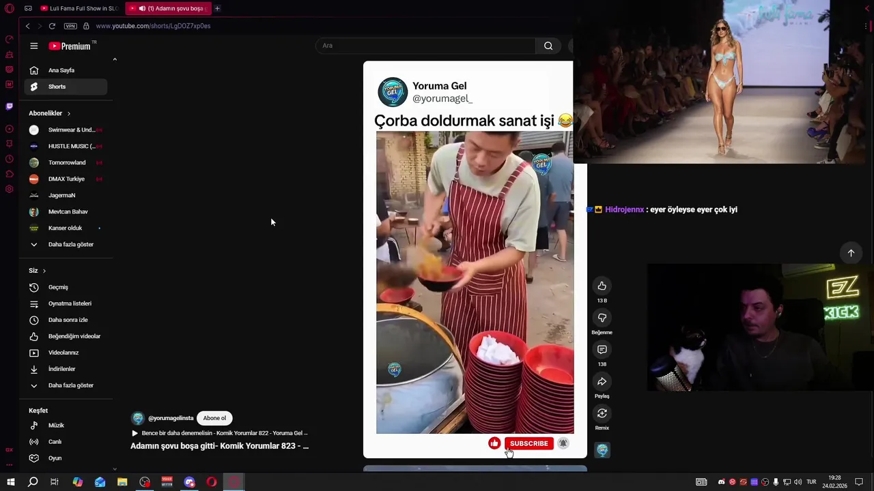Viewport: 874px width, 491px height.
Task: Dislike the short with thumbs-down icon
Action: [602, 318]
